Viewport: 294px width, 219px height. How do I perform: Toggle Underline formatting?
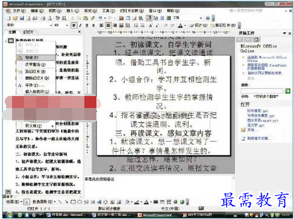[87, 25]
